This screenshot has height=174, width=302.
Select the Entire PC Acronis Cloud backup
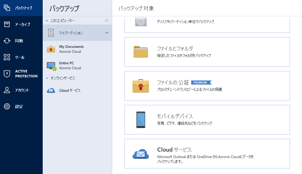(x=77, y=66)
